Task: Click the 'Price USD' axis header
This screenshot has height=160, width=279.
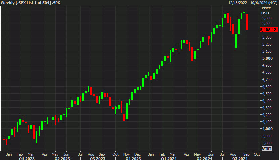Action: pyautogui.click(x=266, y=10)
